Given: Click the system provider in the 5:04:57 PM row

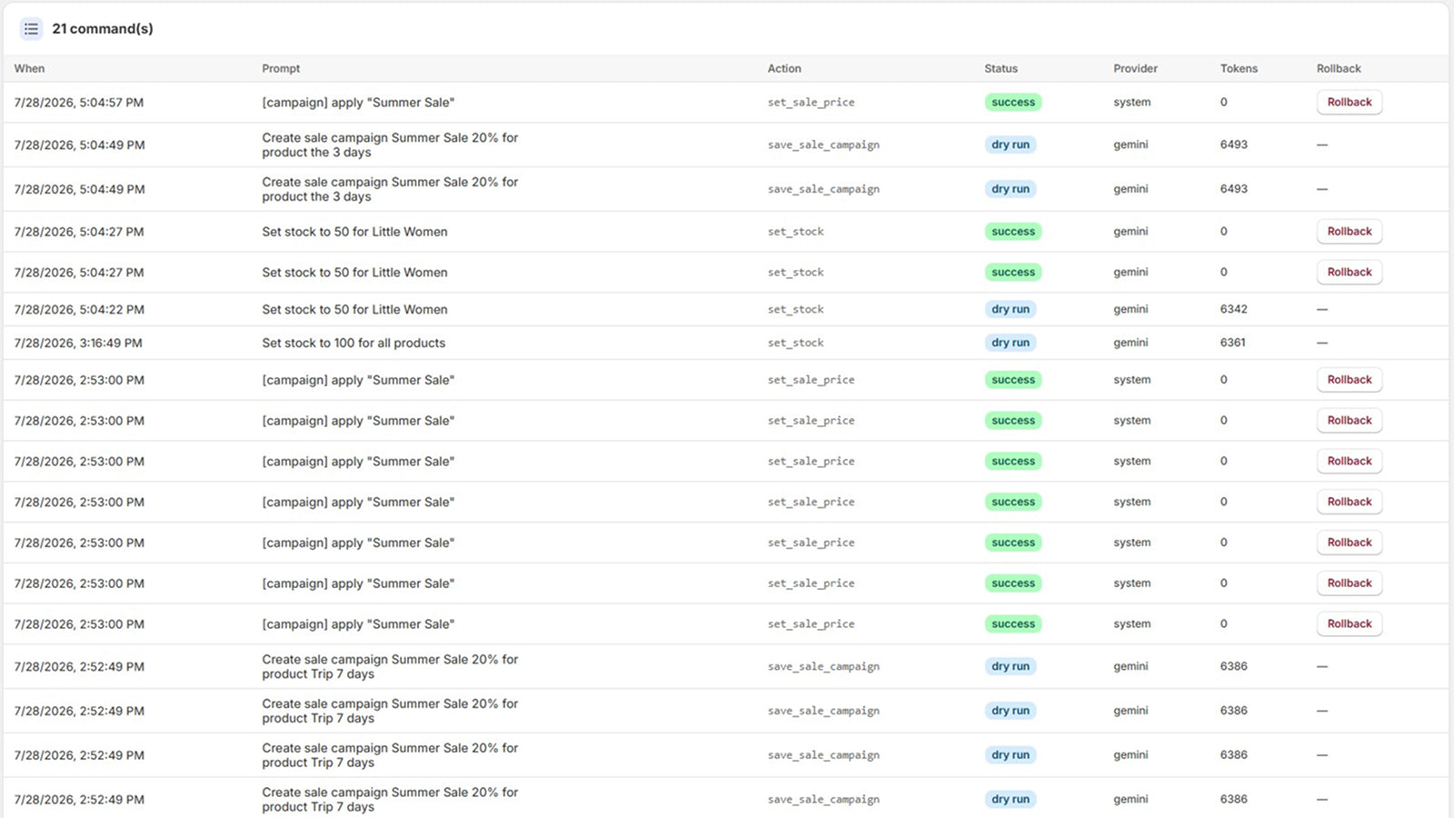Looking at the screenshot, I should [1132, 103].
